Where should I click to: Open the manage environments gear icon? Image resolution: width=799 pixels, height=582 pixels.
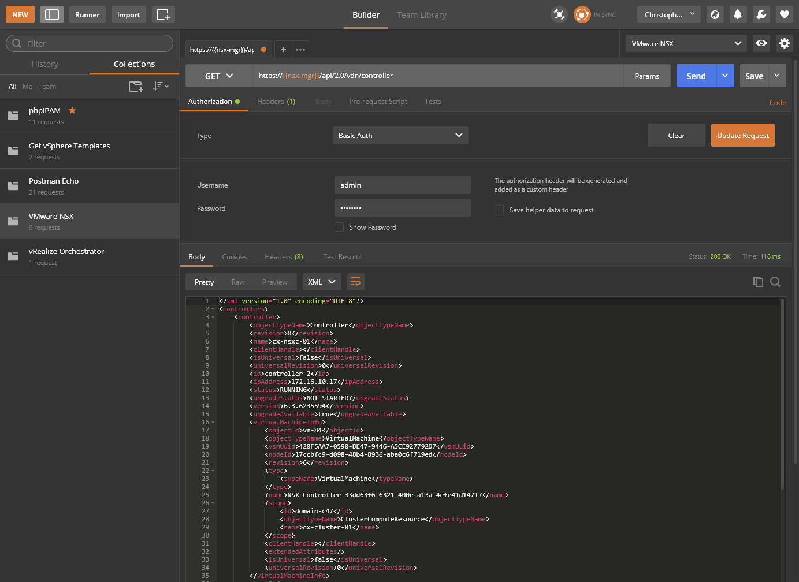(784, 43)
